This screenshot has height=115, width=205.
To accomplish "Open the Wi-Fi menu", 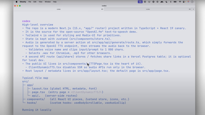I will [180, 2].
